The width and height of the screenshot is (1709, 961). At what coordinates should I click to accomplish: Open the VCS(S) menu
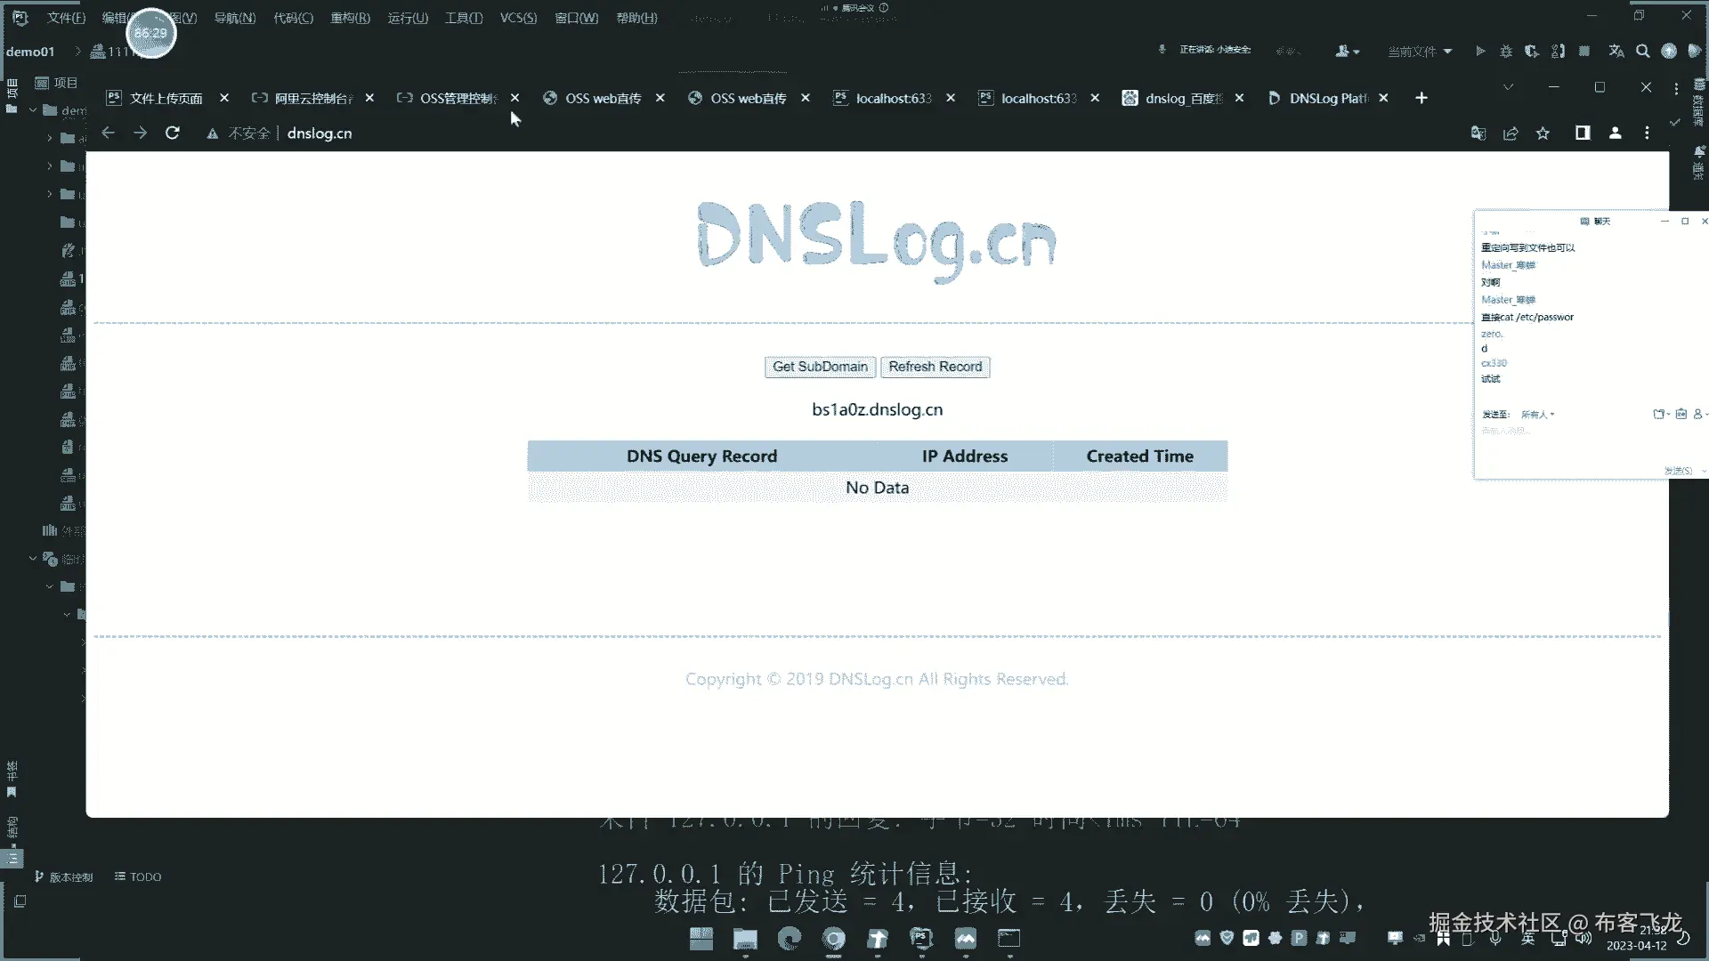(518, 18)
